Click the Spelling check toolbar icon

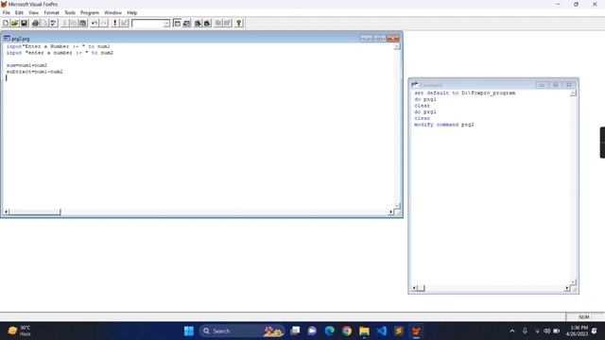(54, 23)
